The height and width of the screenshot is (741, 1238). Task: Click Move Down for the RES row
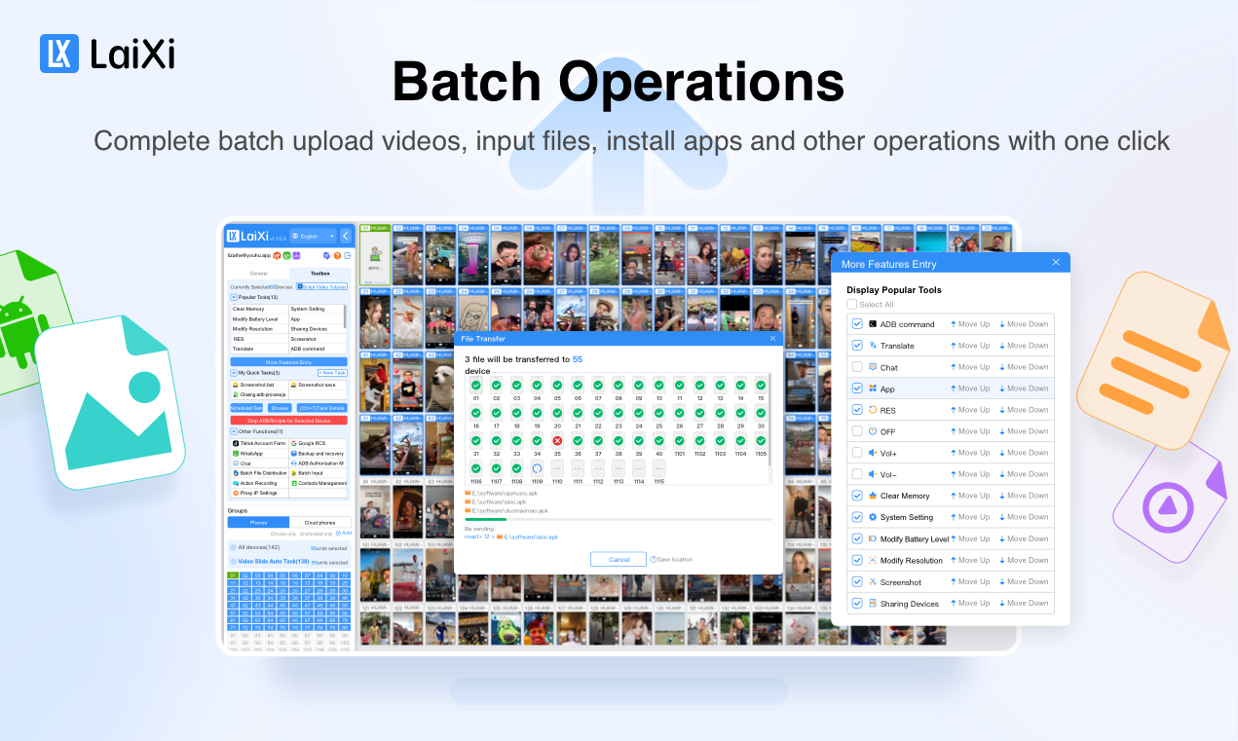pos(1024,410)
